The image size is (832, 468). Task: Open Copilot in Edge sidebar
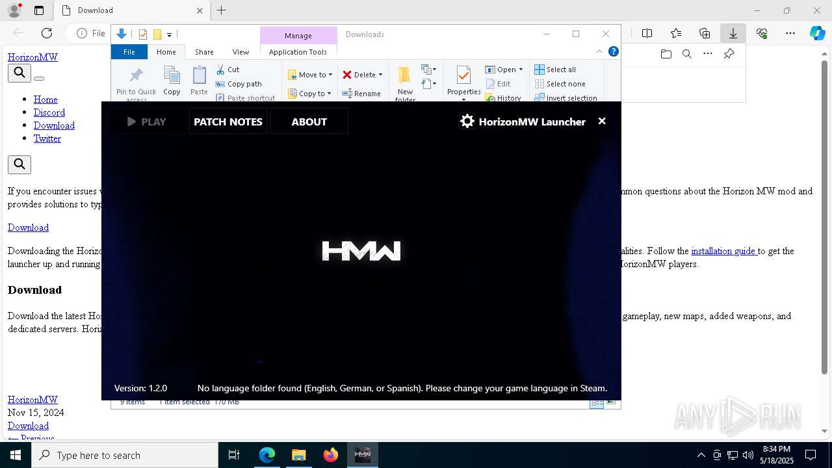(x=817, y=33)
